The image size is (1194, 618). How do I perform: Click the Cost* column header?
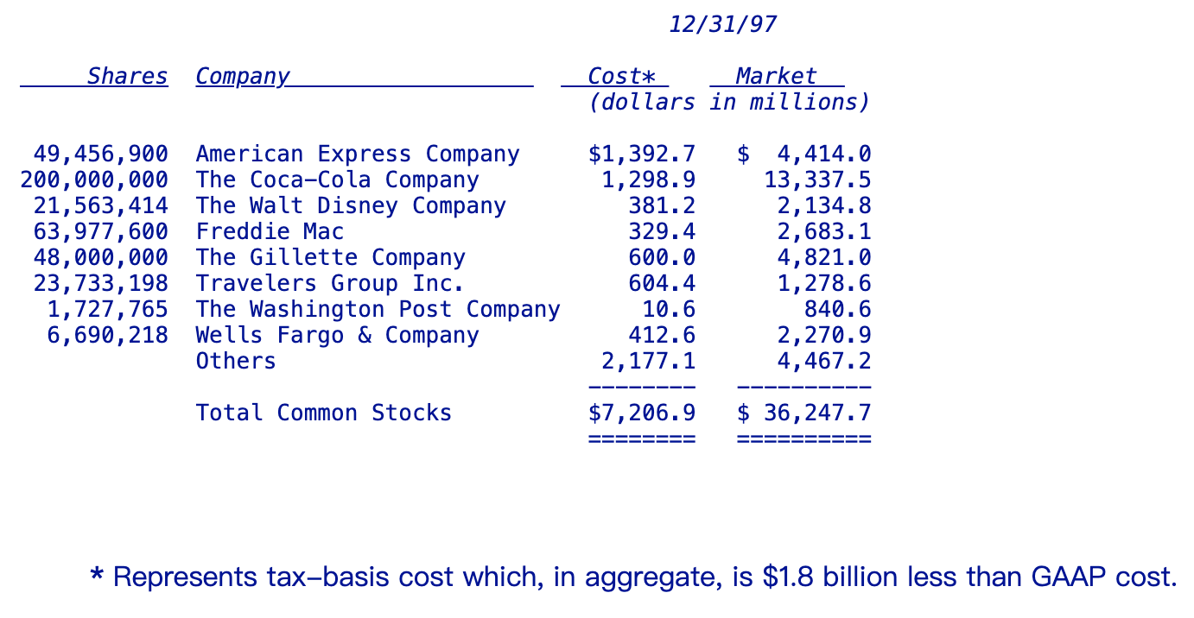[x=616, y=77]
